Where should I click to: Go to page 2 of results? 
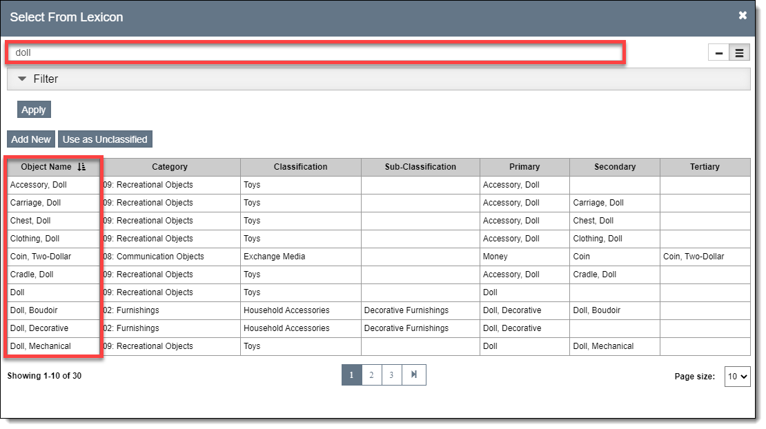372,375
